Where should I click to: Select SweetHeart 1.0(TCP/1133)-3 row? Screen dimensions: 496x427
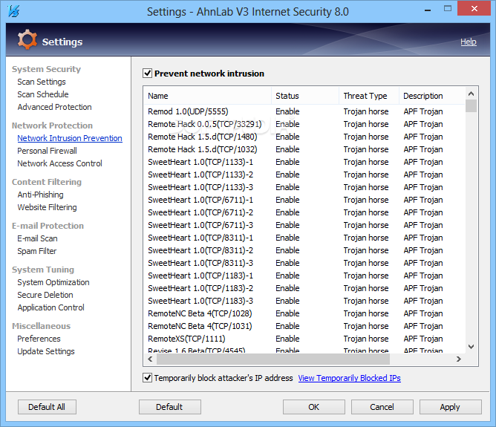pyautogui.click(x=304, y=188)
